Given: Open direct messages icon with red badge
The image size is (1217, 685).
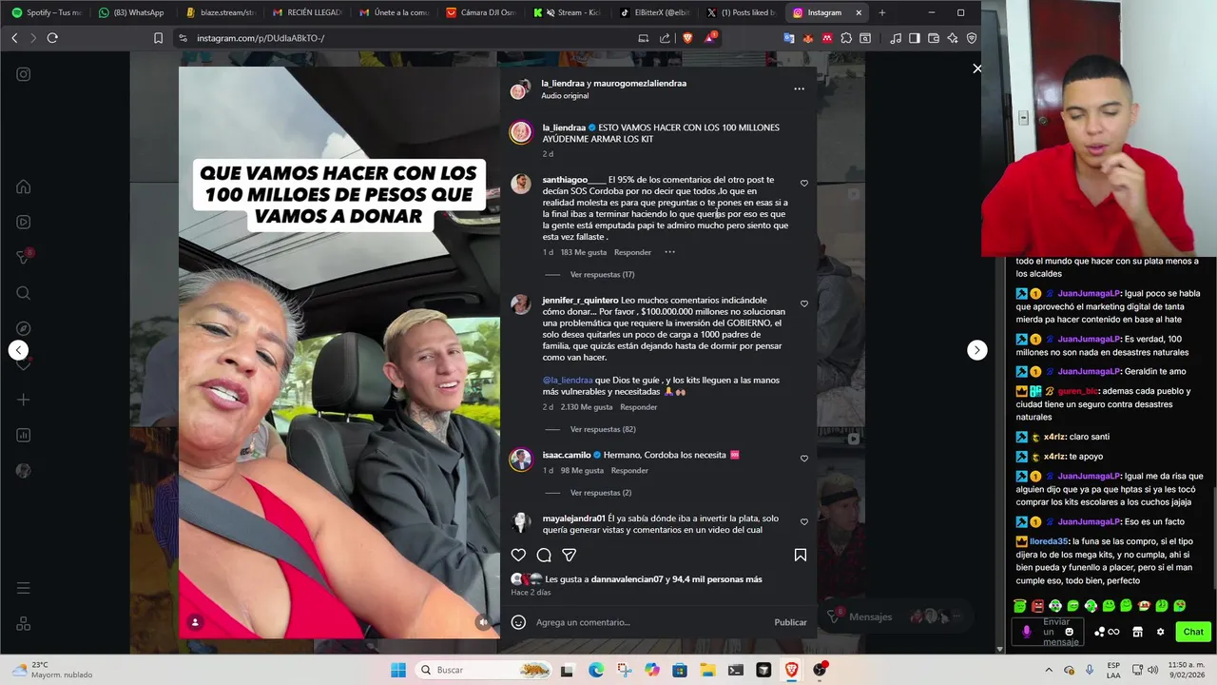Looking at the screenshot, I should click(x=24, y=257).
